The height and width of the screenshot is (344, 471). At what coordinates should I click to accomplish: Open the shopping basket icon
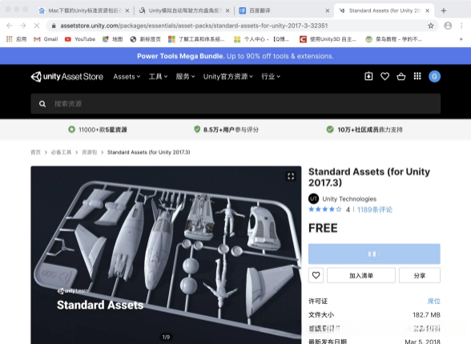401,77
